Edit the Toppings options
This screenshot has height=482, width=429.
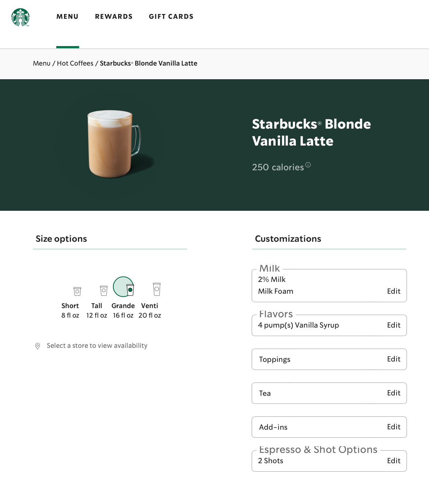393,359
